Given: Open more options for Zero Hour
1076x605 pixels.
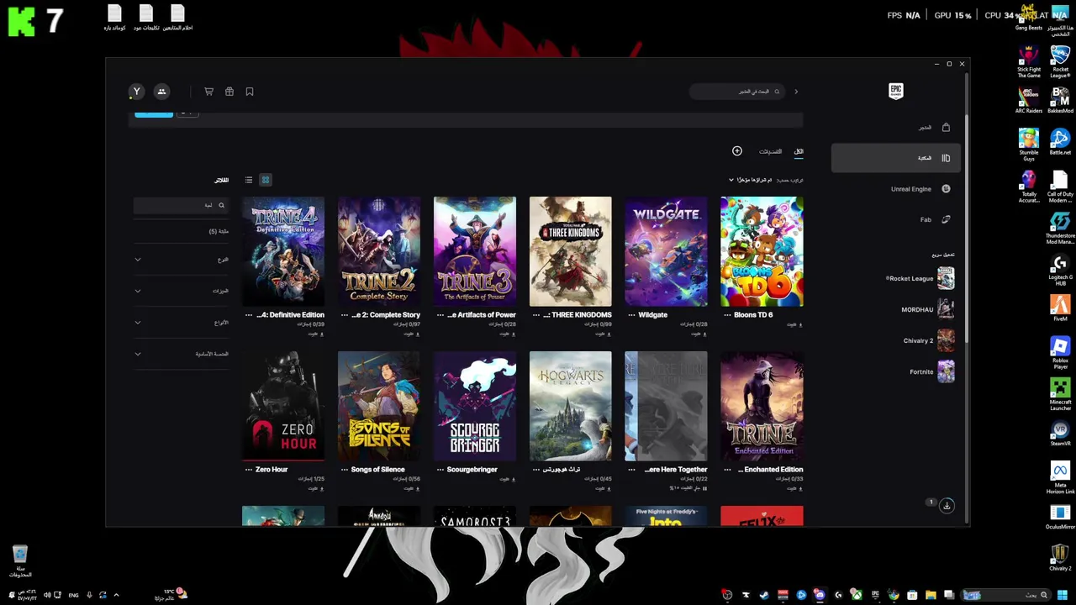Looking at the screenshot, I should [x=249, y=470].
